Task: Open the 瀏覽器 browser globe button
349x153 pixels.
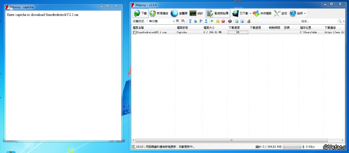Action: pyautogui.click(x=179, y=13)
